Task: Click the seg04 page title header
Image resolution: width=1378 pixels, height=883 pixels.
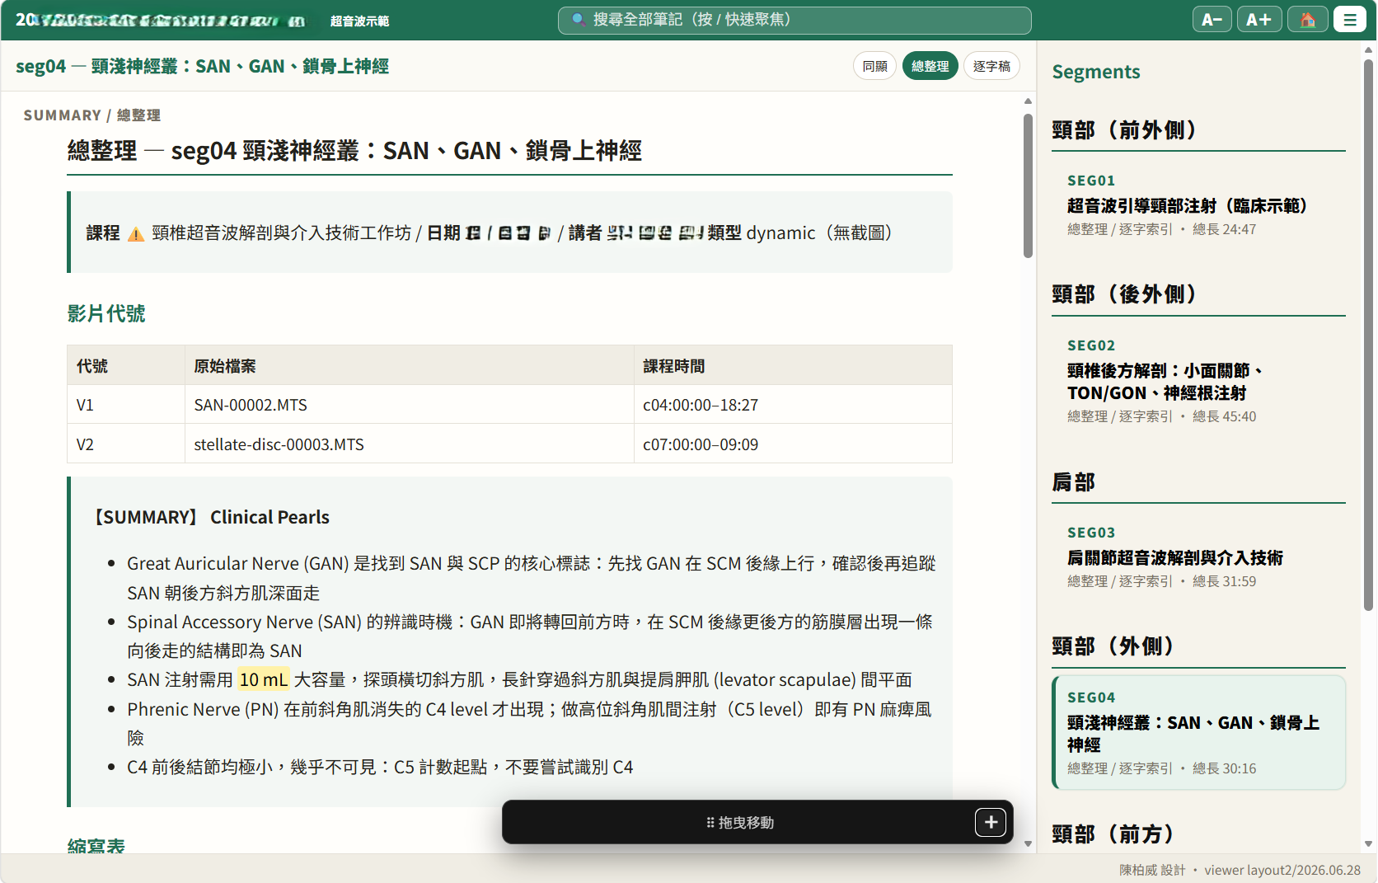Action: (x=202, y=66)
